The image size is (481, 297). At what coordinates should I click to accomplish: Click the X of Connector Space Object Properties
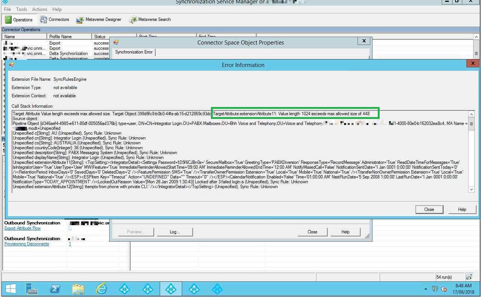[x=364, y=41]
